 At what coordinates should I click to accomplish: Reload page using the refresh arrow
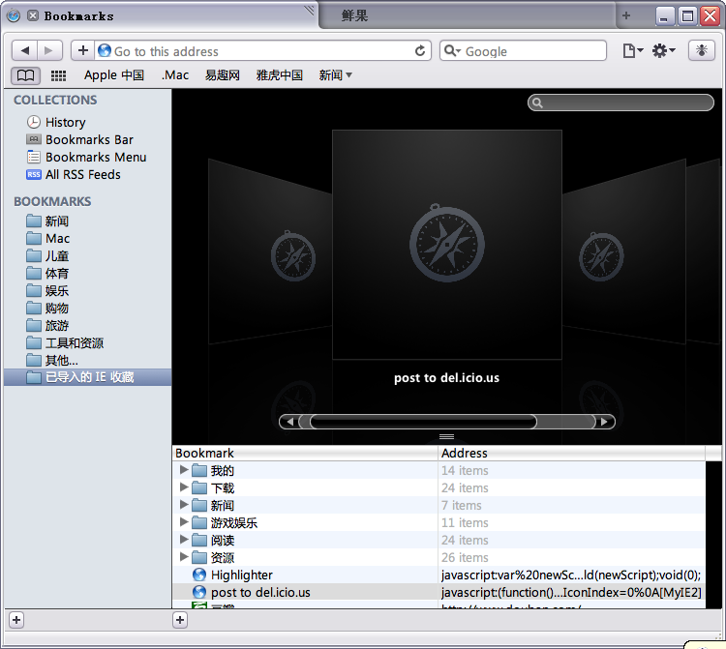420,51
